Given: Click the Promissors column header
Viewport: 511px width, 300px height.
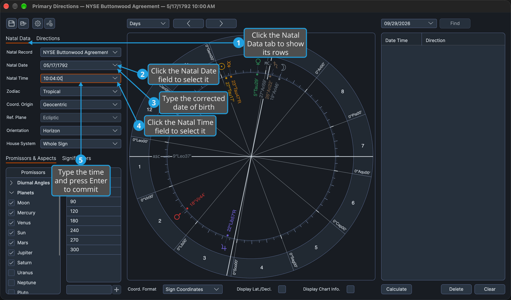Looking at the screenshot, I should click(x=33, y=172).
